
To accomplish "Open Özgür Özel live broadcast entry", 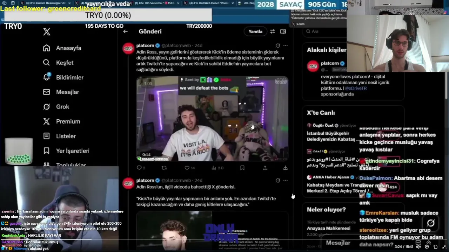I will (333, 133).
